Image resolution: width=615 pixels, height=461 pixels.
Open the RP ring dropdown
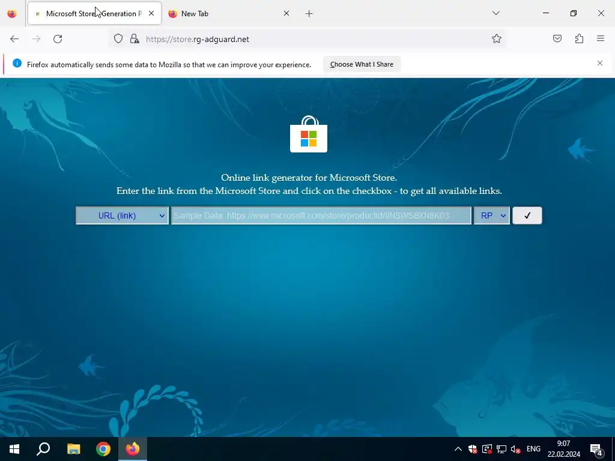pos(492,215)
